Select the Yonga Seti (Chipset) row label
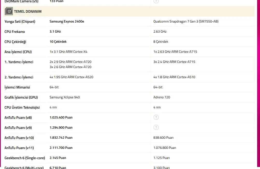 20,21
